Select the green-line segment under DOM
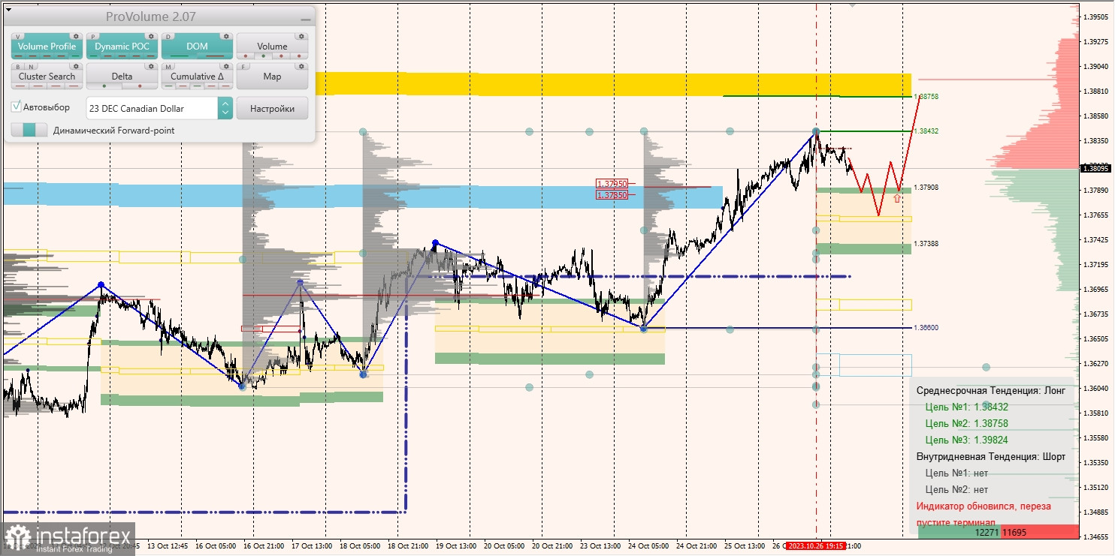This screenshot has width=1115, height=556. pos(181,56)
